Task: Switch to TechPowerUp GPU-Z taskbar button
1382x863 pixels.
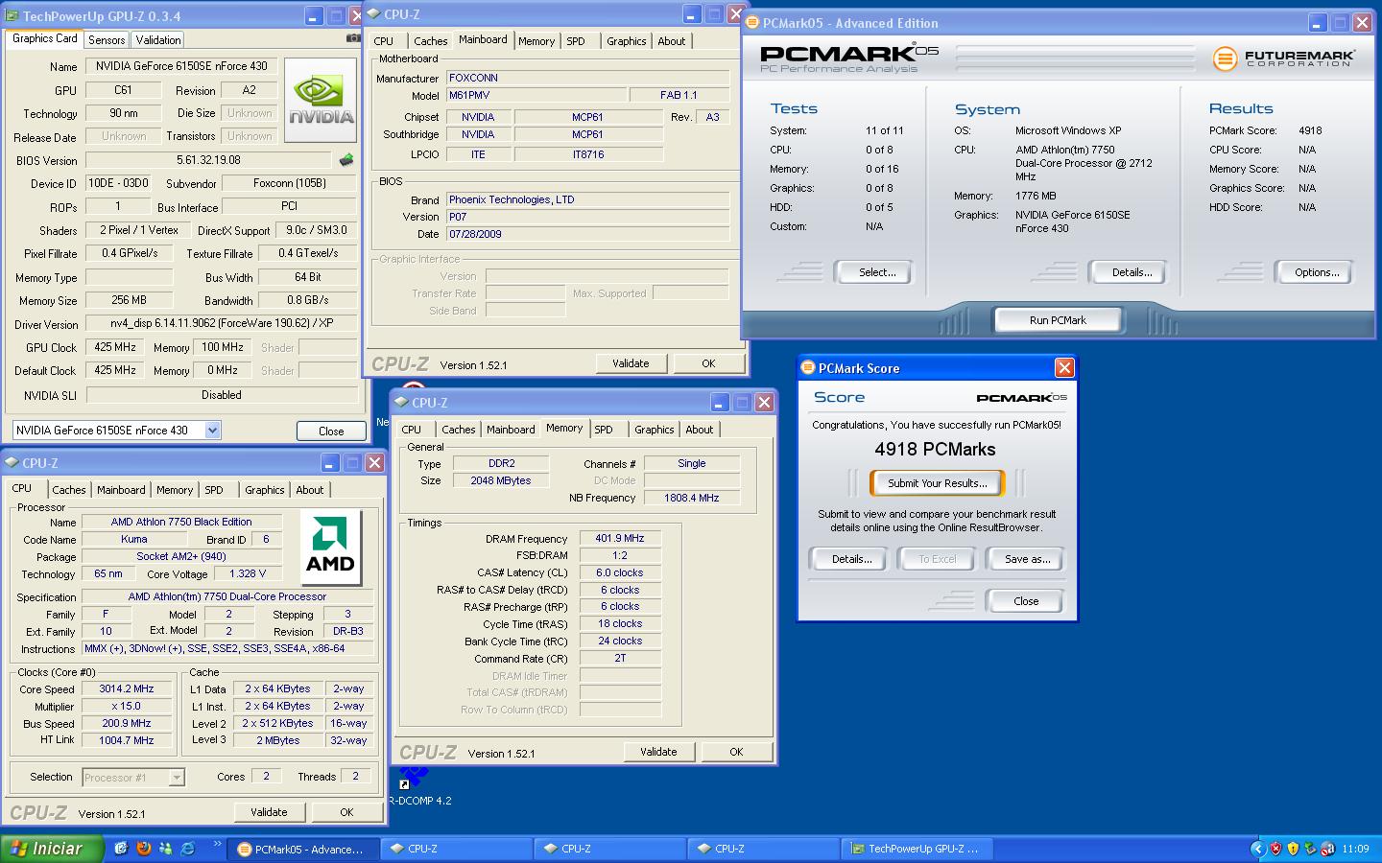Action: (x=918, y=849)
